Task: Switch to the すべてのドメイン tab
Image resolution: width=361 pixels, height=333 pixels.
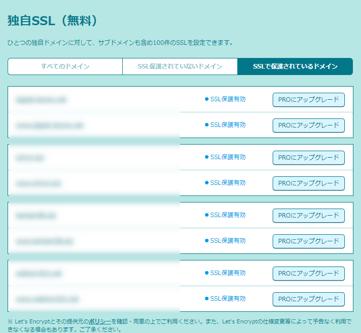Action: (x=65, y=66)
